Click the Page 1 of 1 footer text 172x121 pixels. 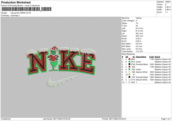point(166,119)
